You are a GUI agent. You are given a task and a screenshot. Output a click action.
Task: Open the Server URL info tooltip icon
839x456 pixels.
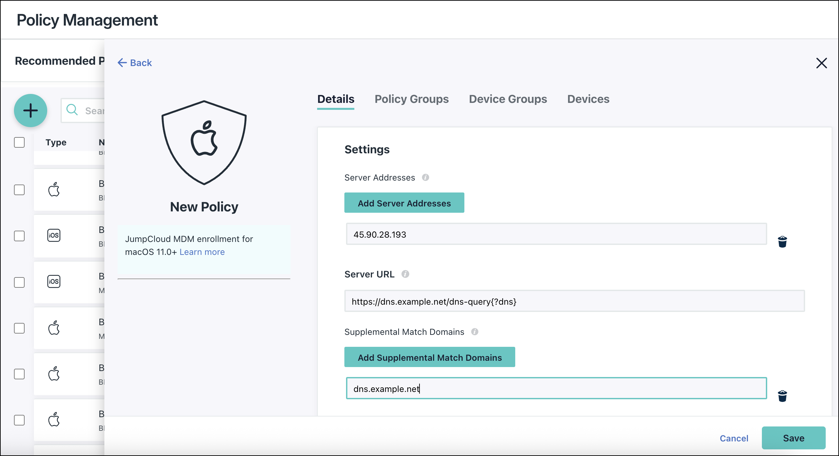click(x=405, y=274)
